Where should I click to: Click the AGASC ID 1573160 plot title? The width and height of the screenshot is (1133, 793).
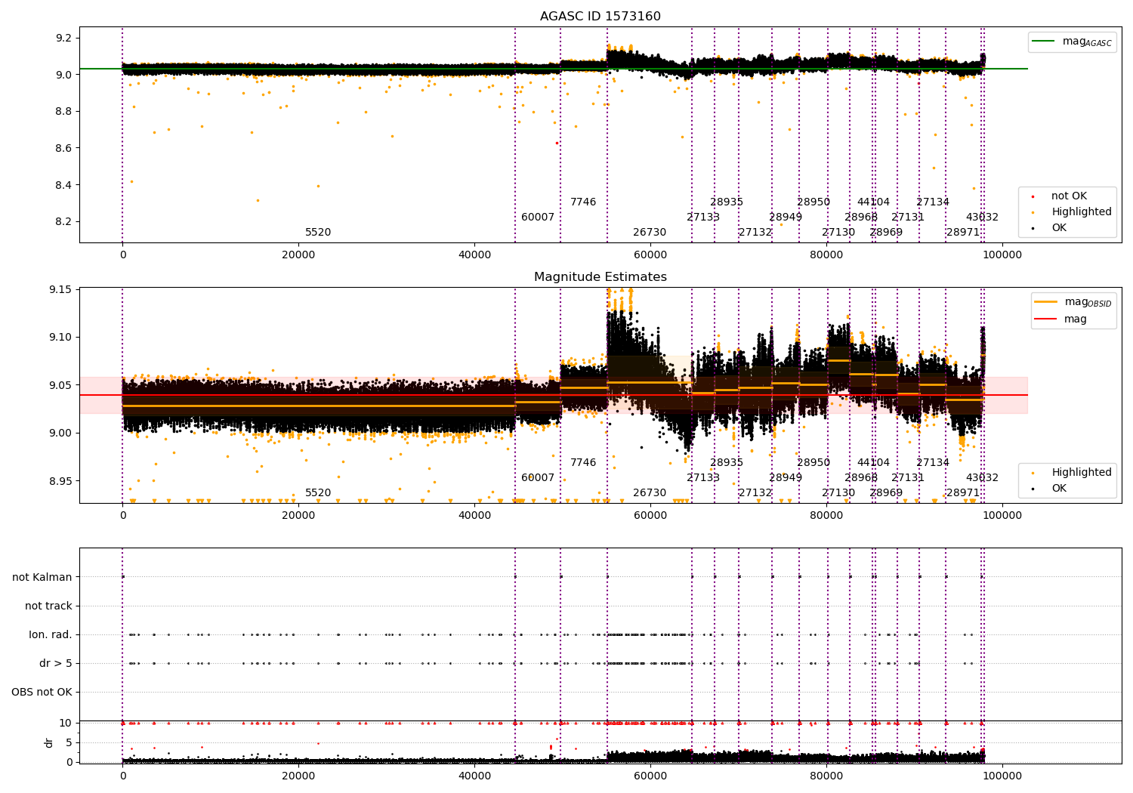point(600,17)
